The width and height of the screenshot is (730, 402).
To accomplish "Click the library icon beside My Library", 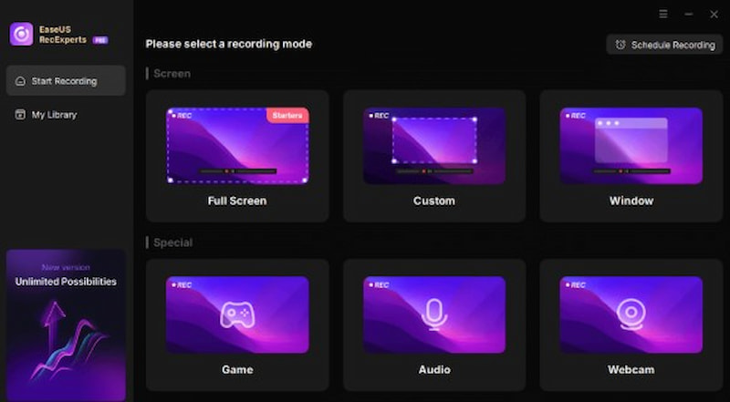I will (x=20, y=115).
